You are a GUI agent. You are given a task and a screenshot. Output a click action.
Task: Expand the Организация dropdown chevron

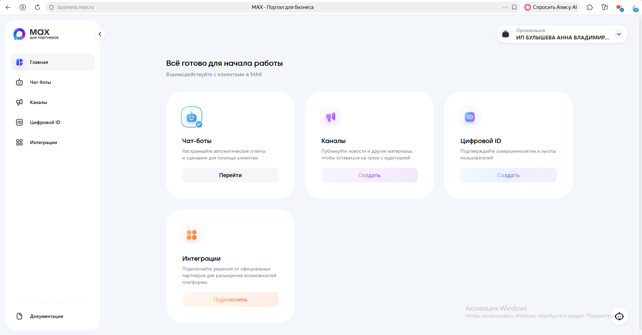pyautogui.click(x=619, y=34)
